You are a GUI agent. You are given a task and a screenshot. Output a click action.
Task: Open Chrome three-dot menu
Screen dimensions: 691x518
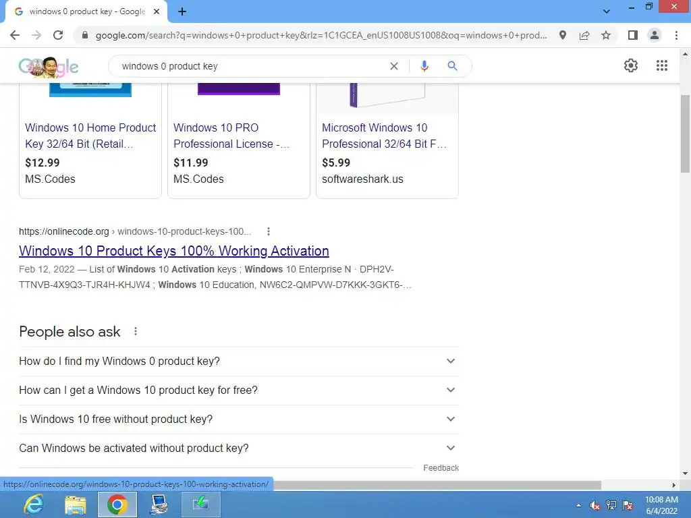coord(676,35)
